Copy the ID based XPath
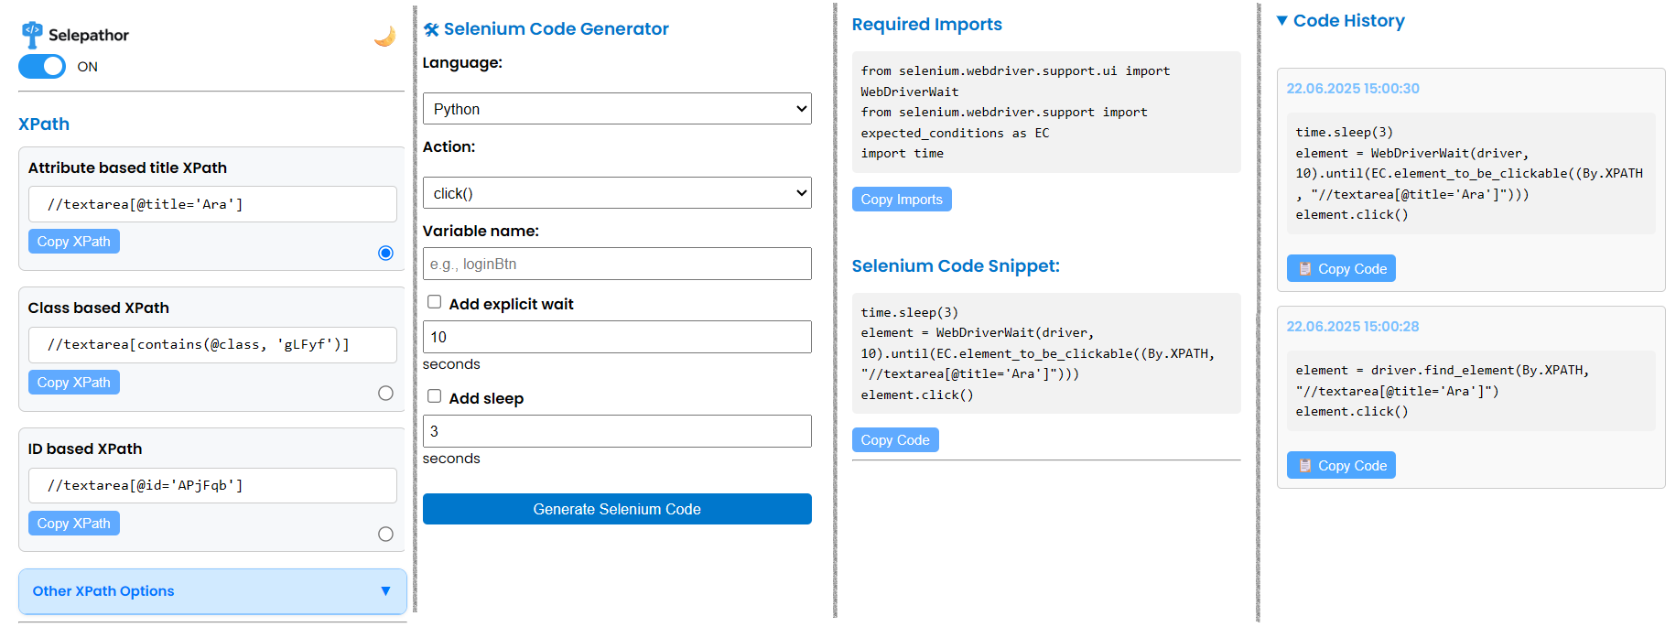The image size is (1676, 627). point(74,524)
